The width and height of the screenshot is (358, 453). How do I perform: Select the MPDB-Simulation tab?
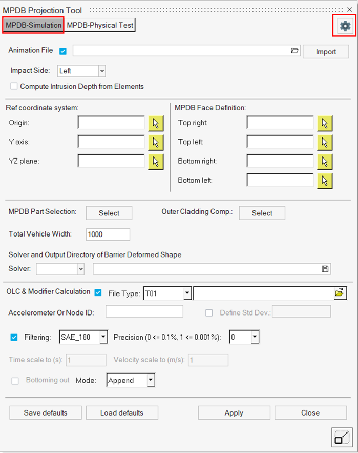33,25
